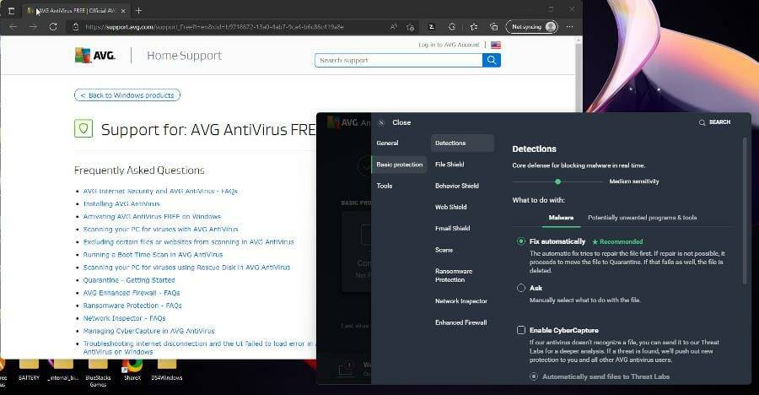This screenshot has height=395, width=759.
Task: Select Enhanced Firewall in settings submenu
Action: pos(460,322)
